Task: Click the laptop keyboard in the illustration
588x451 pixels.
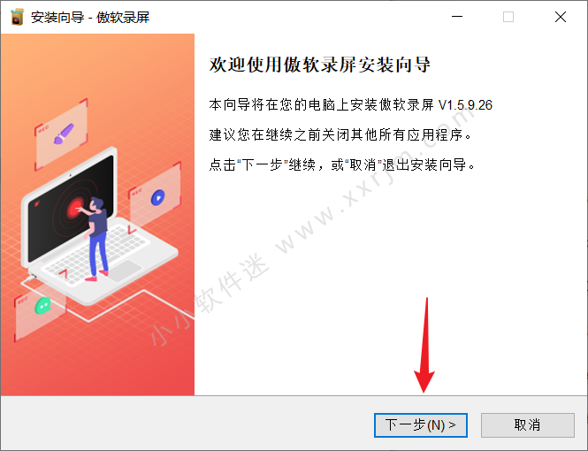Action: pyautogui.click(x=95, y=252)
